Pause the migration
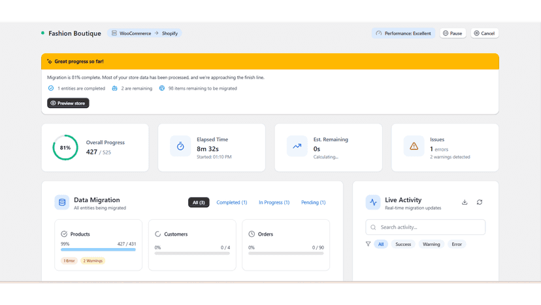The height and width of the screenshot is (305, 541). point(453,33)
